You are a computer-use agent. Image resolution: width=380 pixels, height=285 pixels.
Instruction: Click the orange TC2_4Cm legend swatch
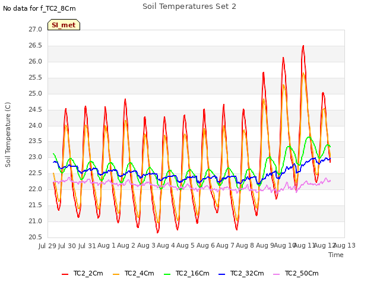116,274
